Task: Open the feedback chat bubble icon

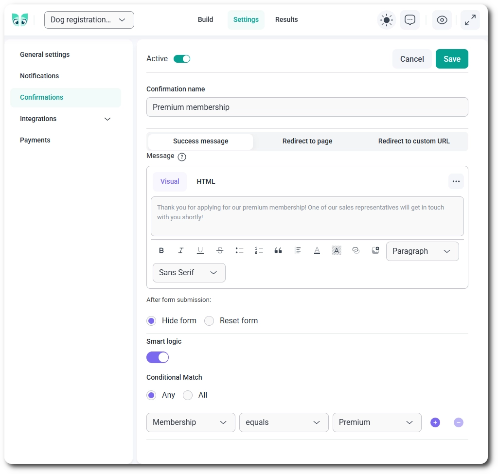Action: pos(409,20)
